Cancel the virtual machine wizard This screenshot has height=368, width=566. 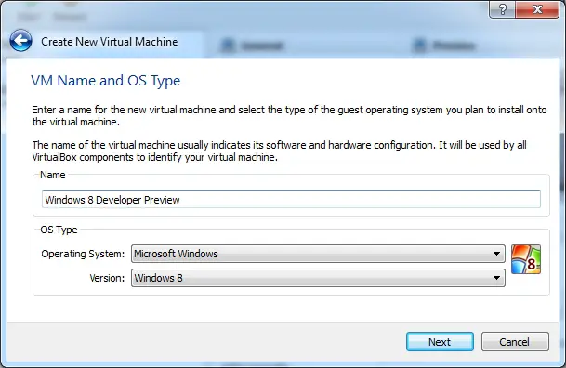pos(515,342)
